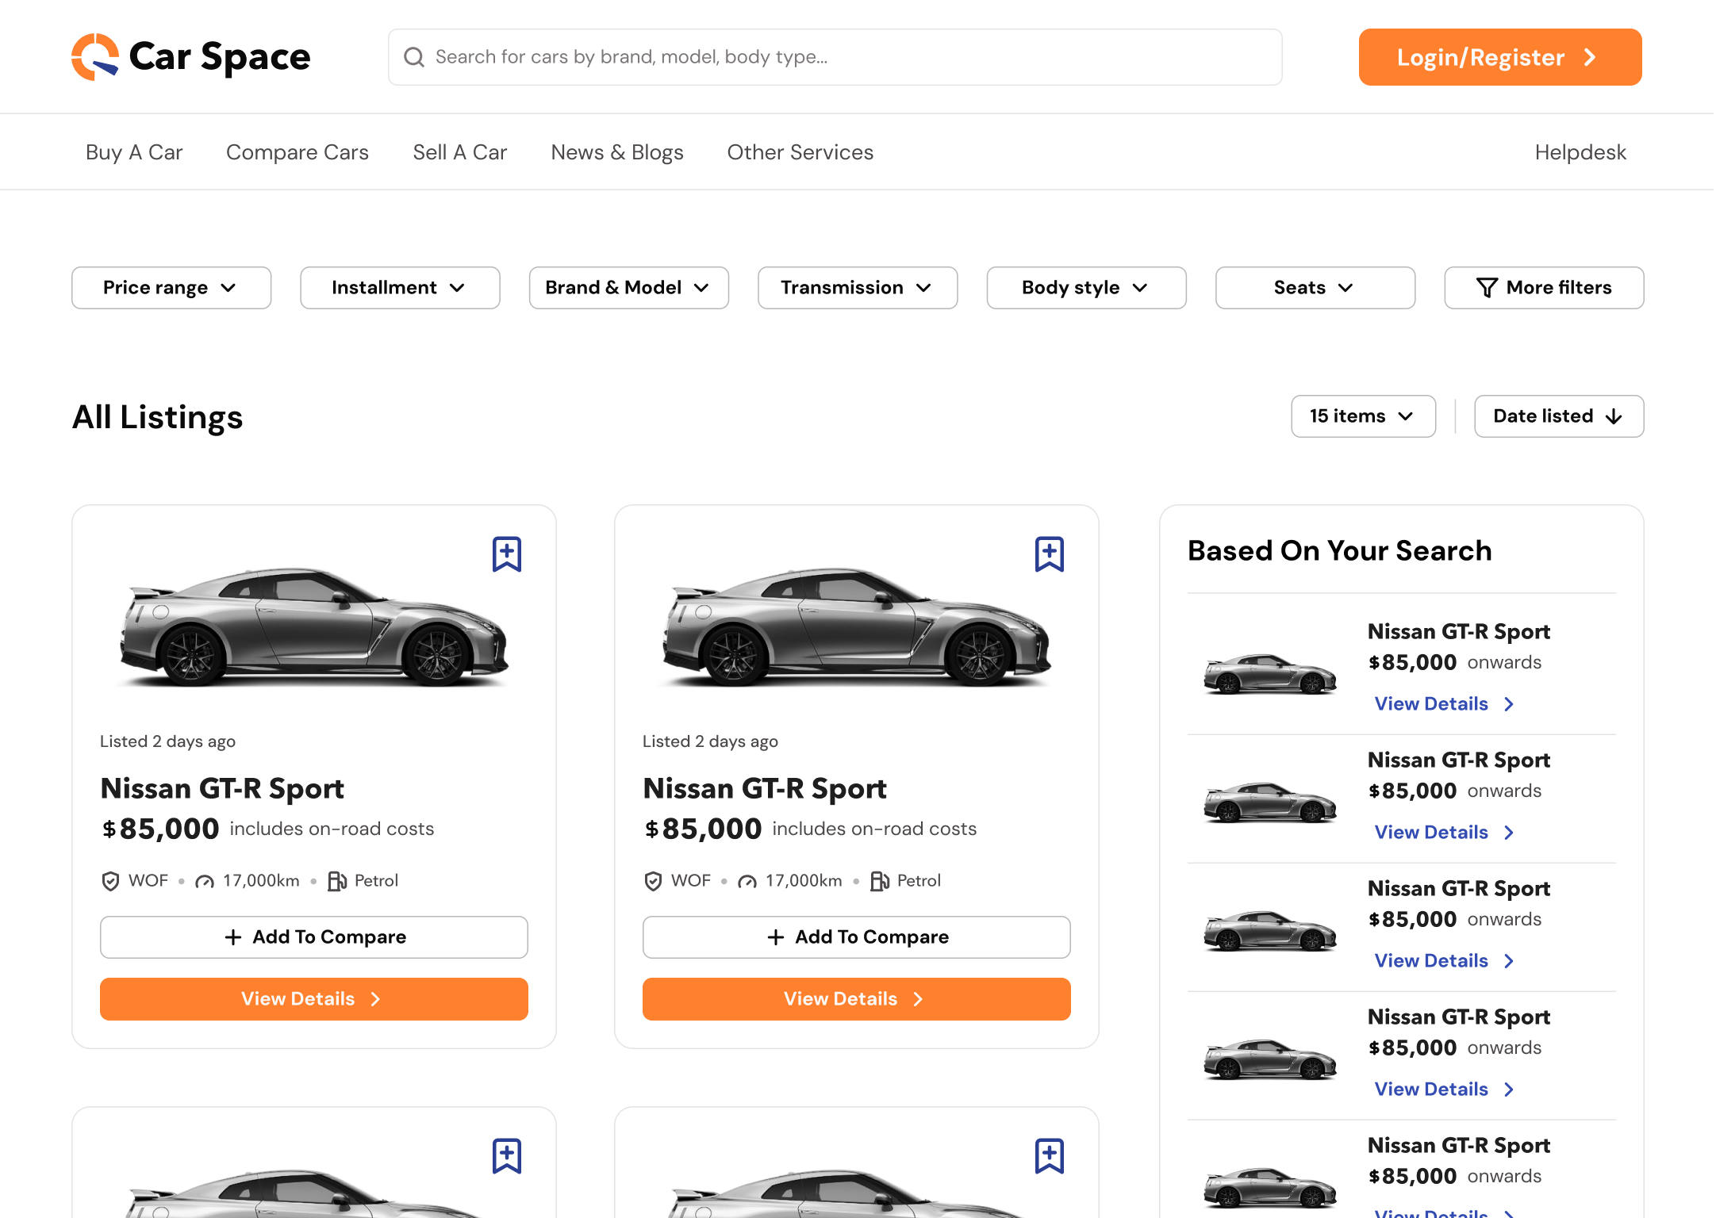Go to Buy A Car menu

click(x=134, y=152)
